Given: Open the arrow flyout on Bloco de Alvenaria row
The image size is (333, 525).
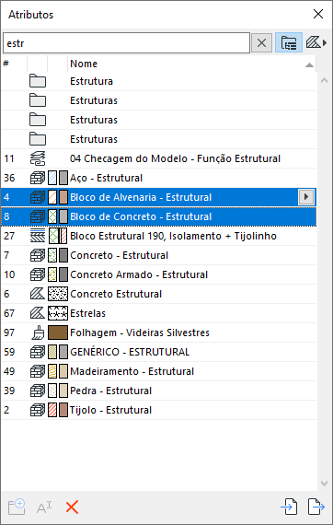Looking at the screenshot, I should click(x=306, y=197).
